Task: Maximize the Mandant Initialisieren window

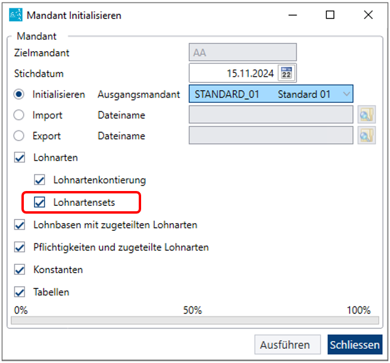Action: pos(330,15)
